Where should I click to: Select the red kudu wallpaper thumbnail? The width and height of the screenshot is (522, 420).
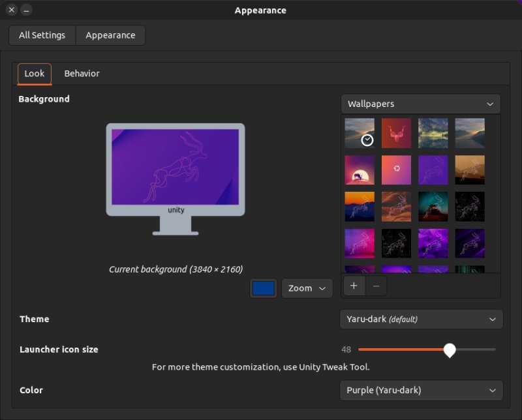(396, 133)
